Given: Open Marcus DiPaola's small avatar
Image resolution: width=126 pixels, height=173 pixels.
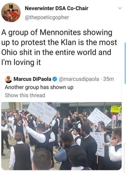Looking at the screenshot, I should point(8,79).
